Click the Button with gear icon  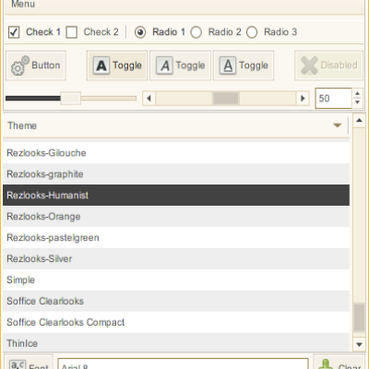(x=36, y=65)
